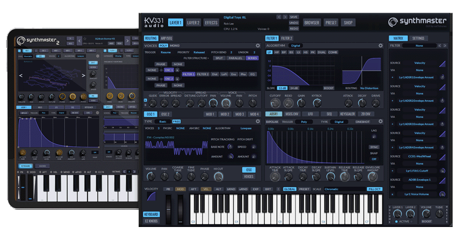Image resolution: width=461 pixels, height=237 pixels.
Task: Open the SETTINGS tab
Action: coord(418,38)
